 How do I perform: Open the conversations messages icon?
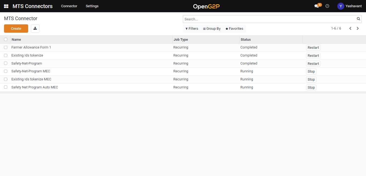[317, 6]
